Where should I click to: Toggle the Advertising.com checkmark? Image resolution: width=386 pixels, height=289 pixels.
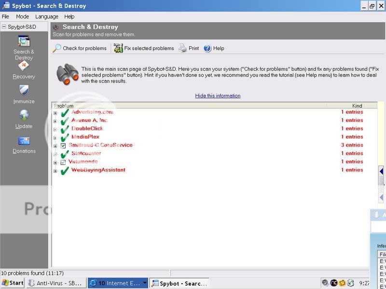pyautogui.click(x=65, y=113)
